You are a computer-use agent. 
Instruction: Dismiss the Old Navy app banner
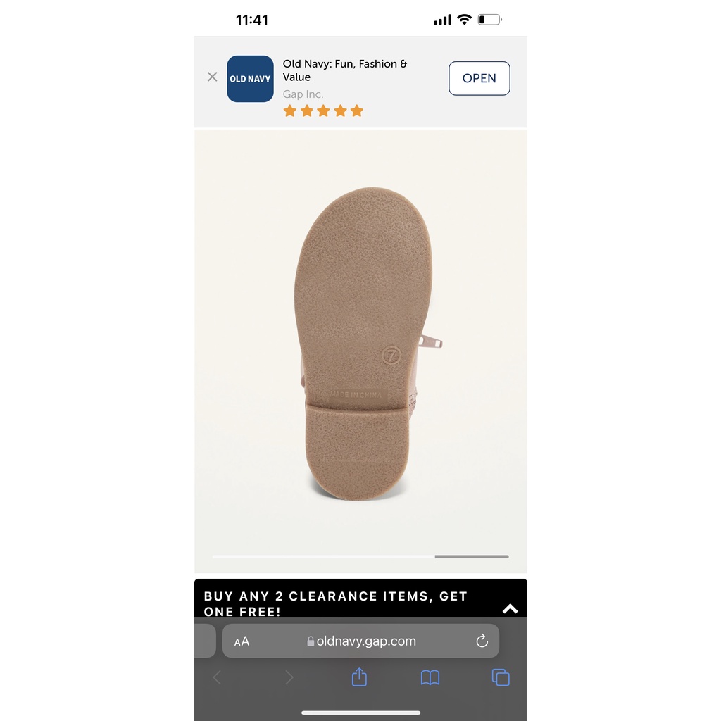[x=212, y=77]
